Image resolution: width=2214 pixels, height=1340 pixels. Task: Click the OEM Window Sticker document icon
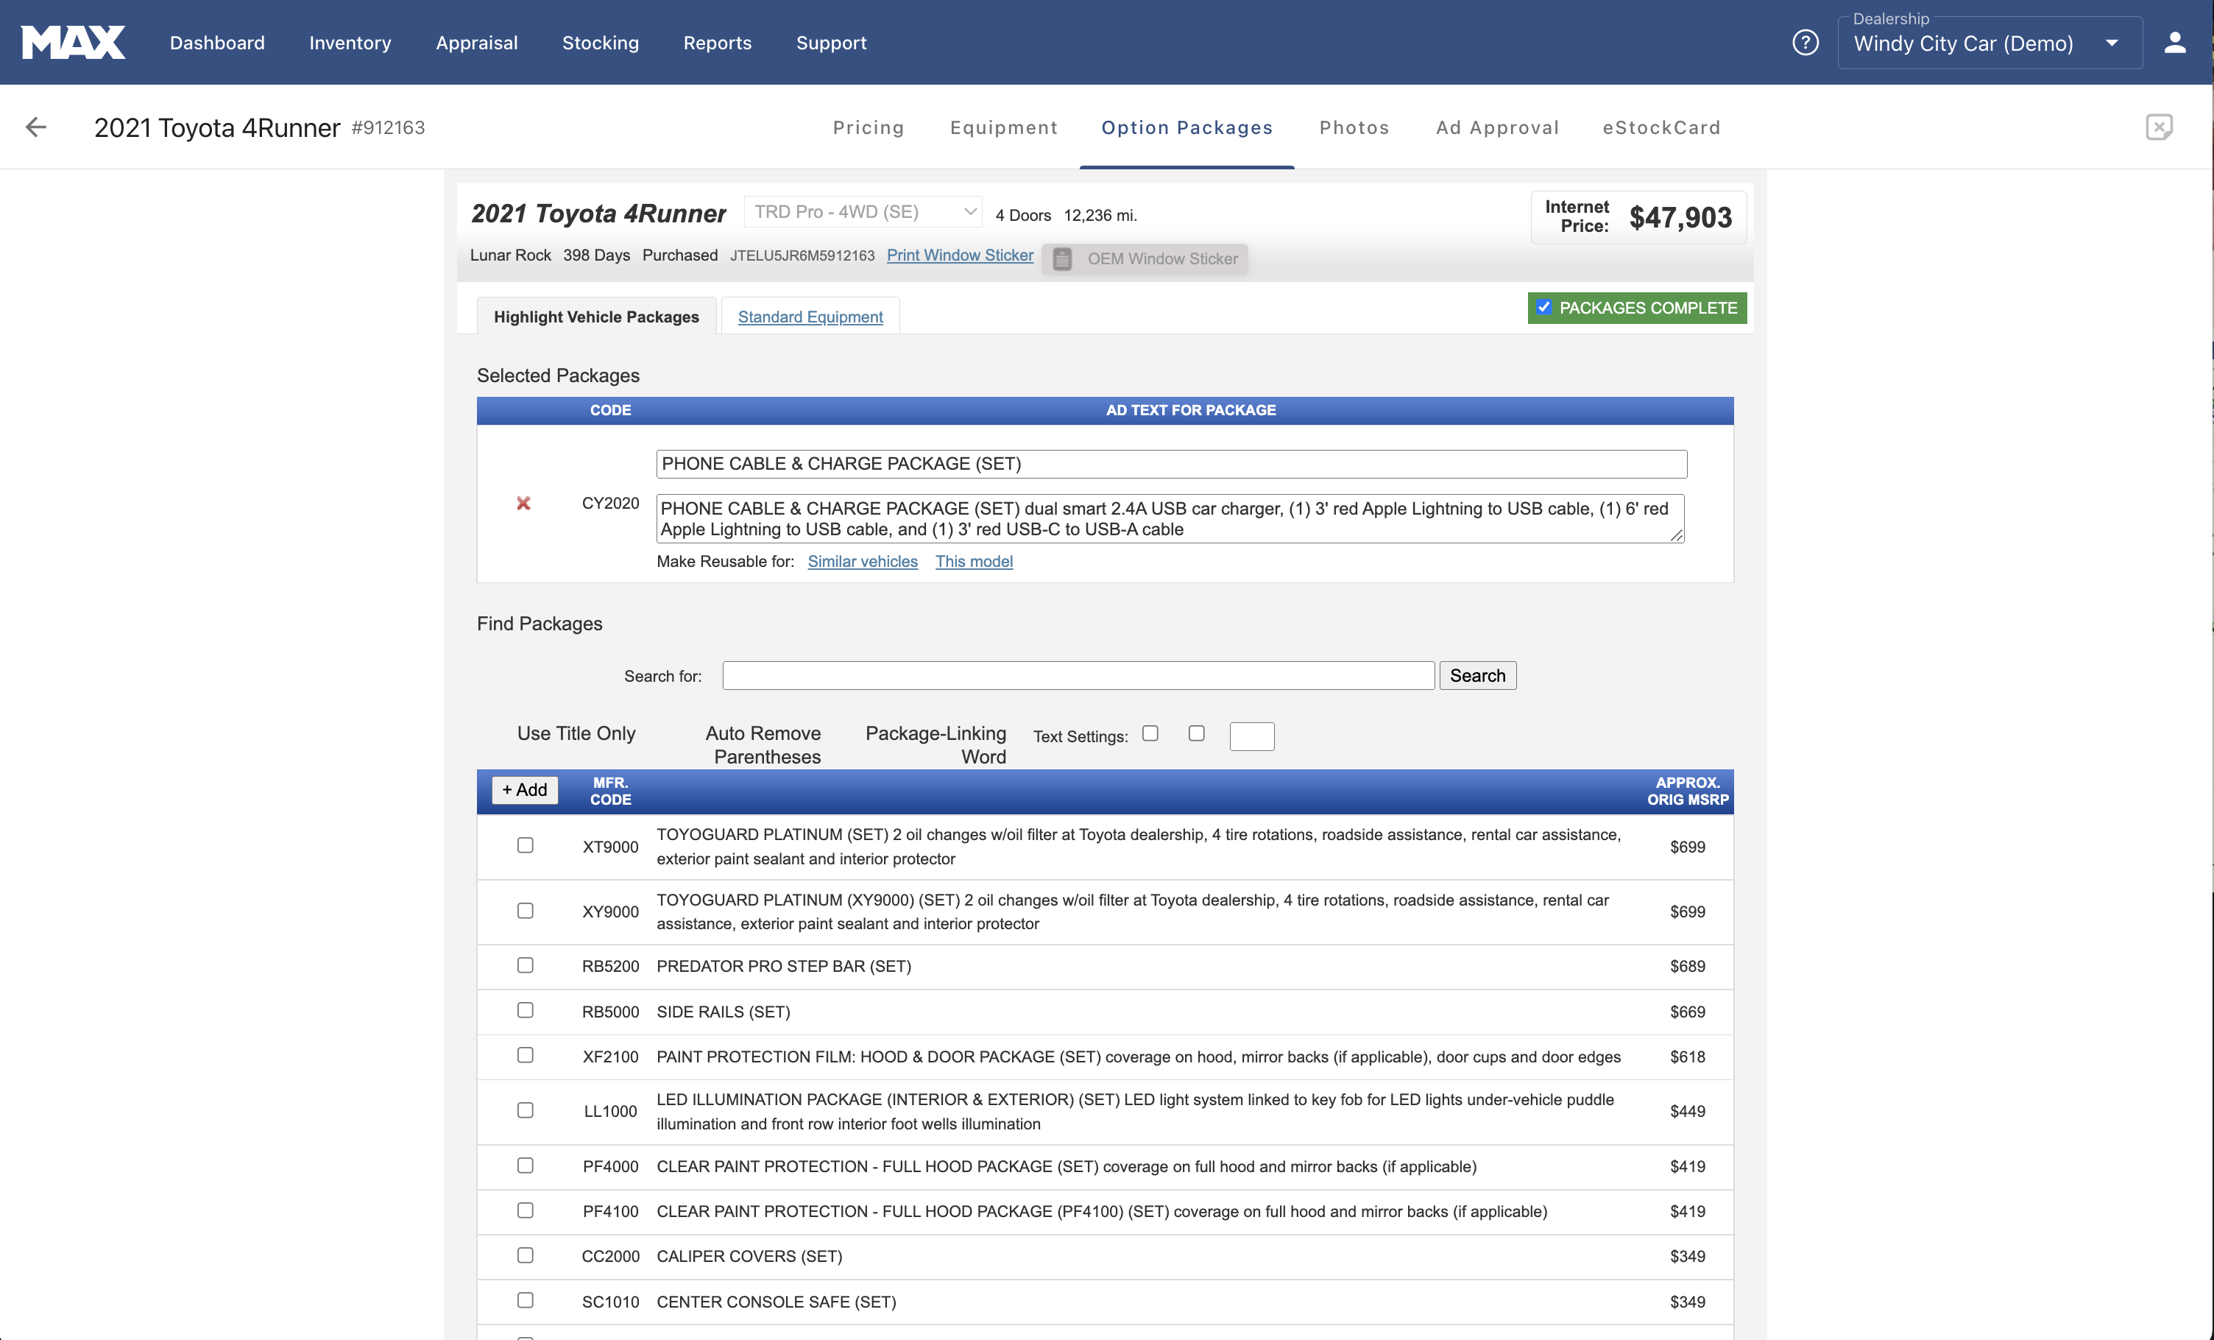(1062, 259)
